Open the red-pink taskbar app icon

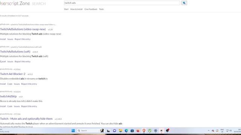click(138, 130)
